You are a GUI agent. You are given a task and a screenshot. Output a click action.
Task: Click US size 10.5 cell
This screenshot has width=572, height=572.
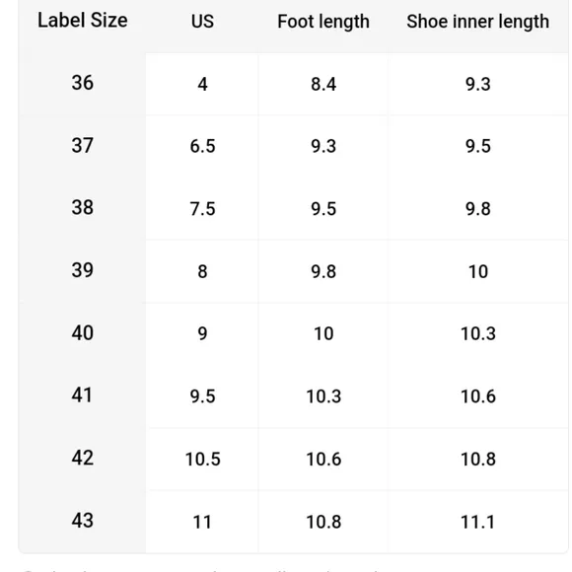coord(202,460)
